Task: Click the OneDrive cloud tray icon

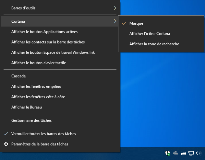Action: pos(175,153)
